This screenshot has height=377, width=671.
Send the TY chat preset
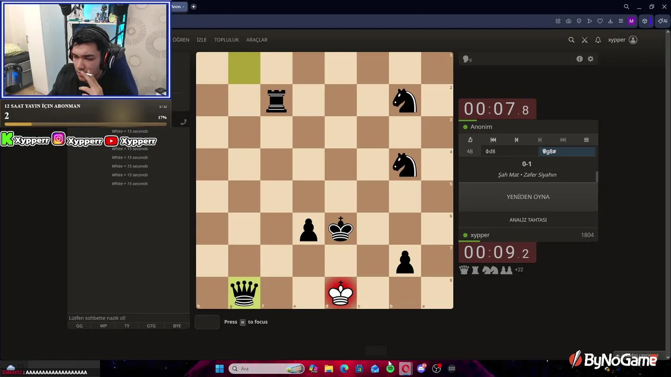point(127,326)
